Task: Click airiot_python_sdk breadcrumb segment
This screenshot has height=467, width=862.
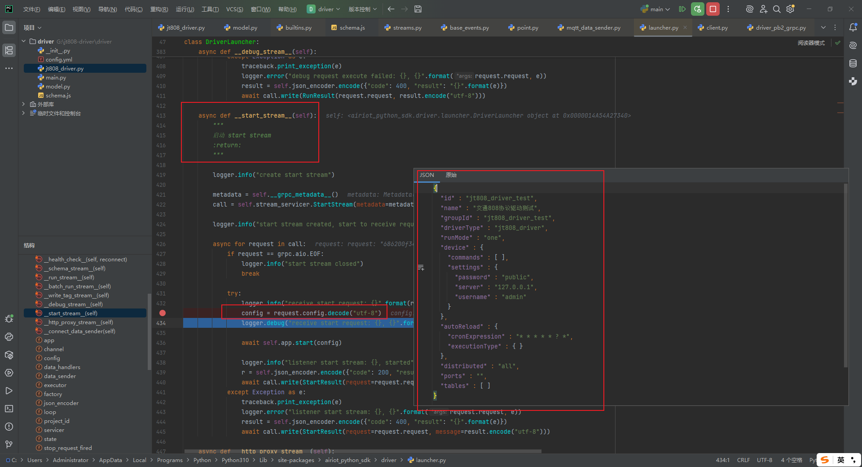Action: (x=348, y=460)
